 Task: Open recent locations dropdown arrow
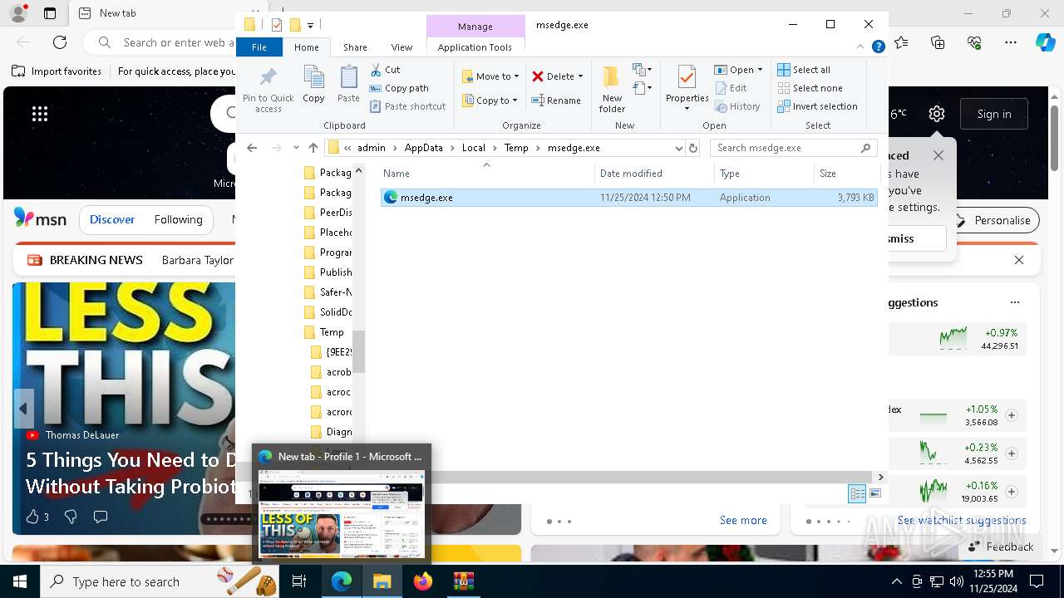pos(296,148)
